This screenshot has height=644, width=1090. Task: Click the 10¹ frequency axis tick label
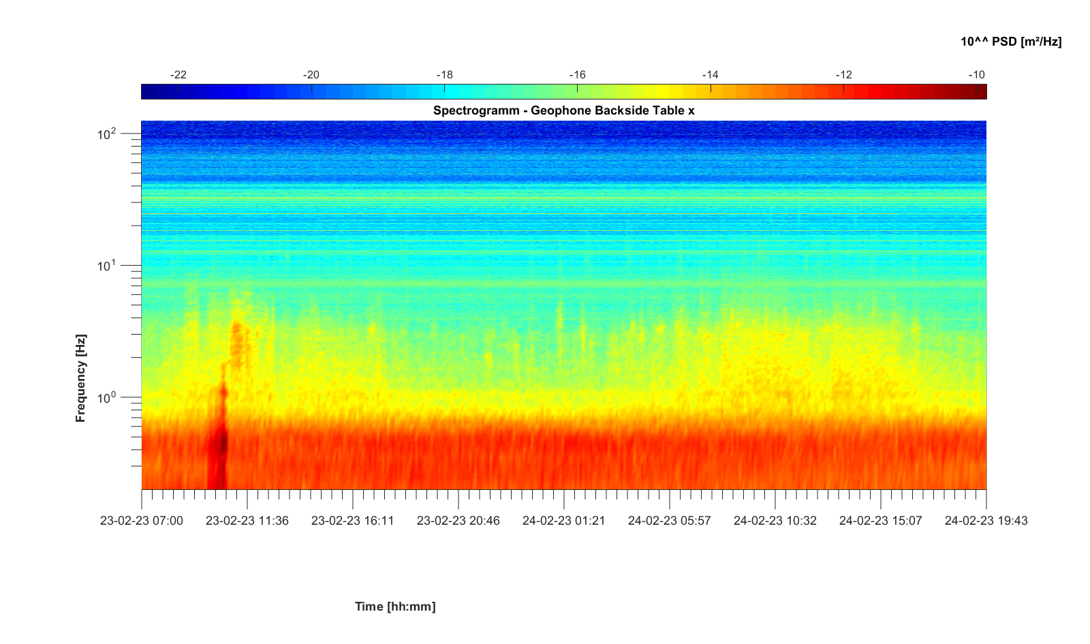click(107, 265)
